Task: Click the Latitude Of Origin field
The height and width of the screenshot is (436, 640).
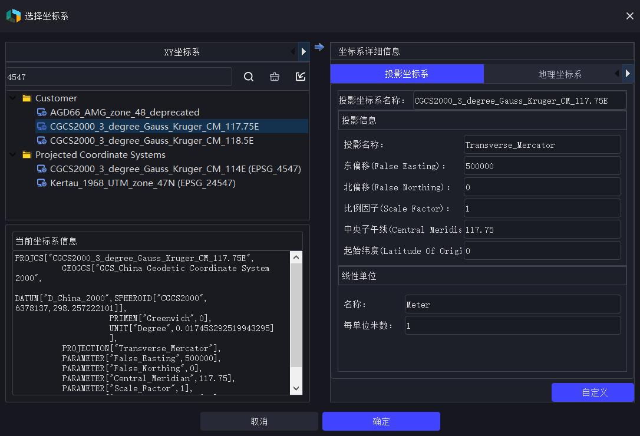Action: click(x=542, y=251)
